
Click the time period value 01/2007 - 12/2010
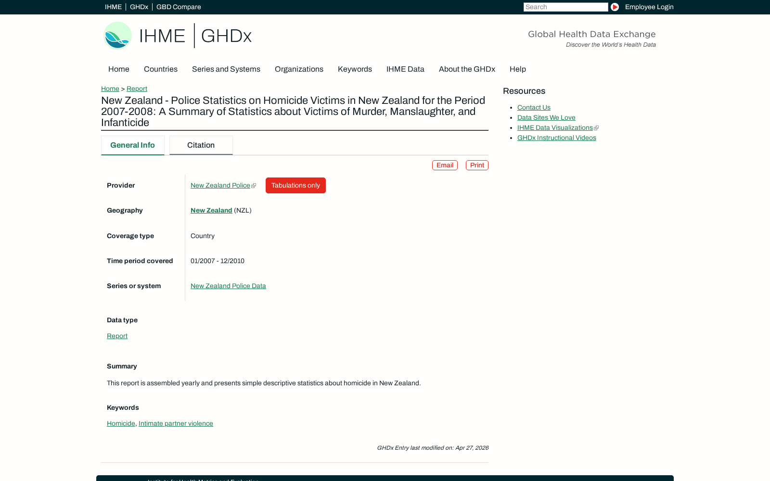(x=218, y=261)
